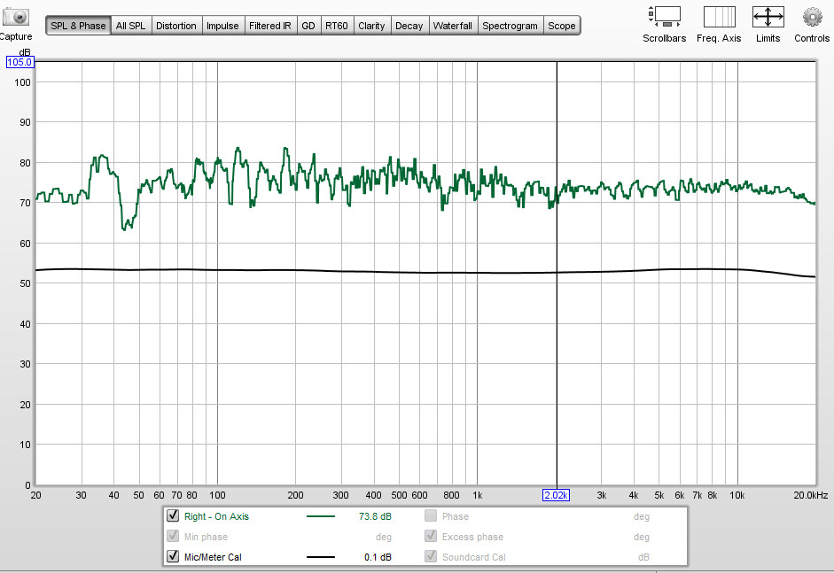Image resolution: width=834 pixels, height=573 pixels.
Task: Open the Spectrogram tab
Action: (511, 26)
